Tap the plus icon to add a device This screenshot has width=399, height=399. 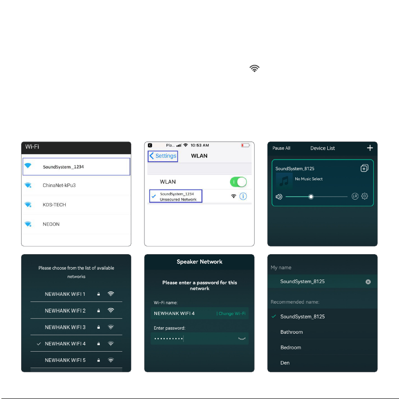[370, 148]
